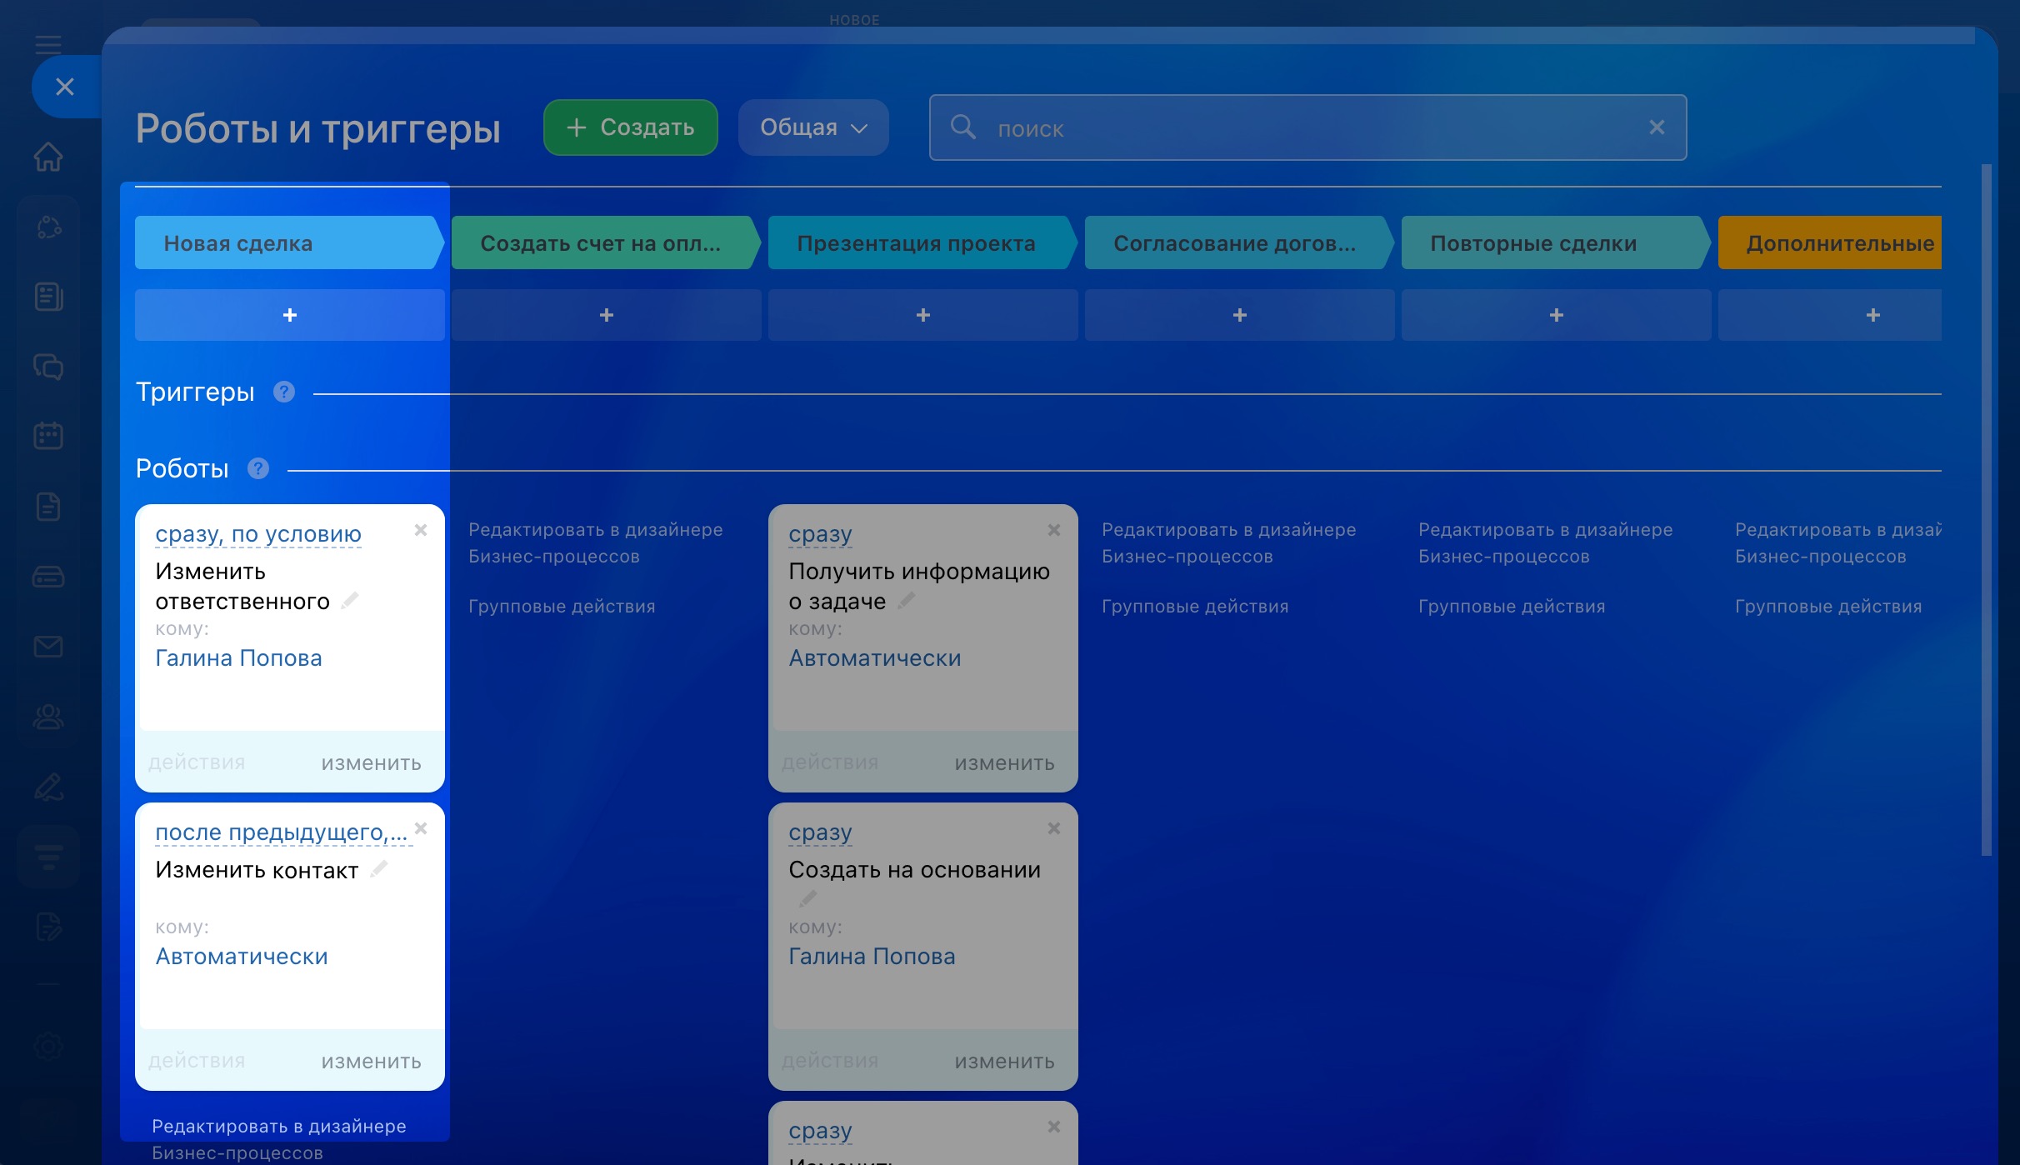Viewport: 2020px width, 1165px height.
Task: Clear the search field with X
Action: (x=1657, y=127)
